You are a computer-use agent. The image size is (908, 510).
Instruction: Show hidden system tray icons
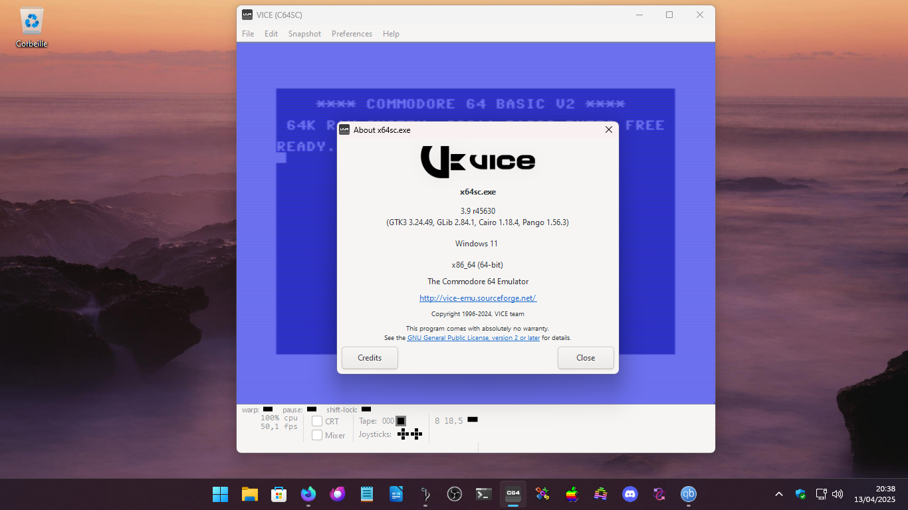click(778, 494)
